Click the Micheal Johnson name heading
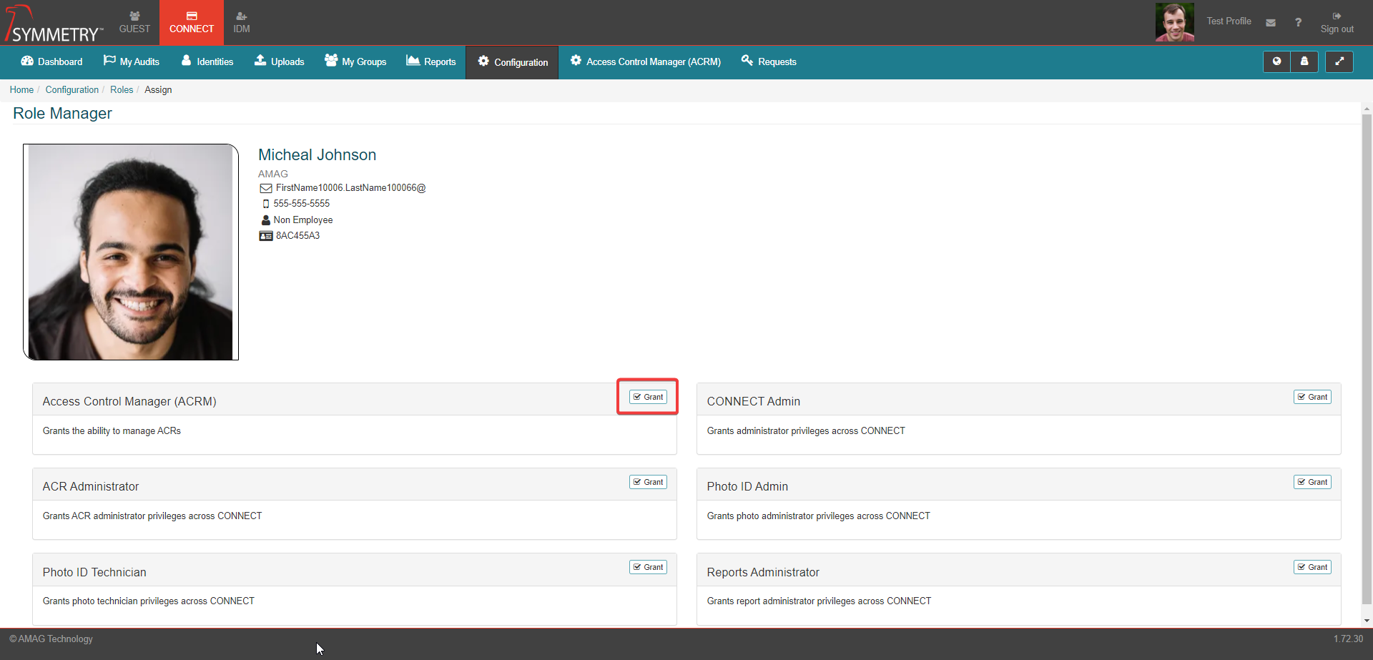The image size is (1373, 660). point(317,154)
